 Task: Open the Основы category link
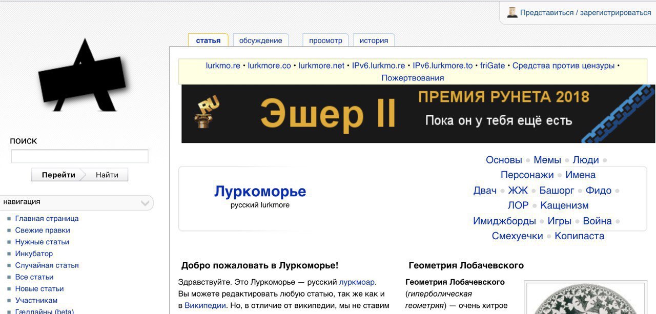coord(504,160)
